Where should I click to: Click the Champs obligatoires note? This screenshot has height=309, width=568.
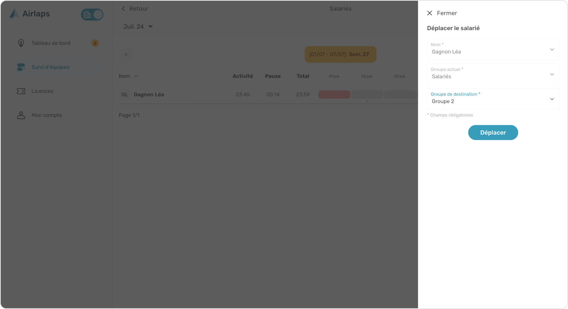point(450,115)
